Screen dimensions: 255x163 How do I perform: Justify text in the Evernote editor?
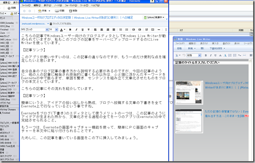114,29
